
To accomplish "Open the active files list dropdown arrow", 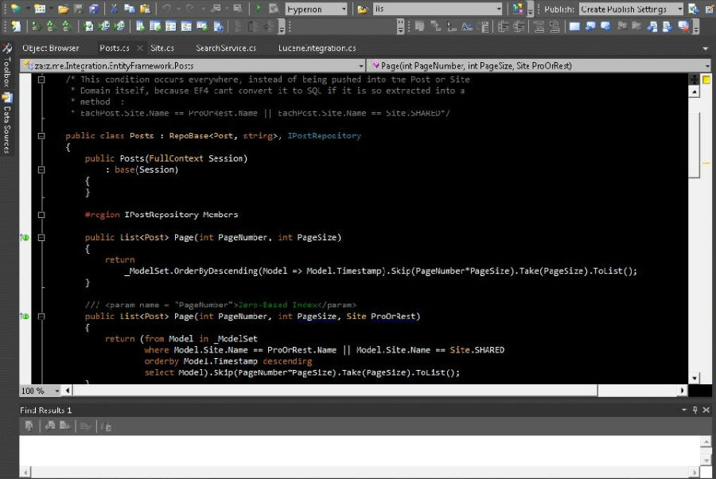I will tap(706, 49).
